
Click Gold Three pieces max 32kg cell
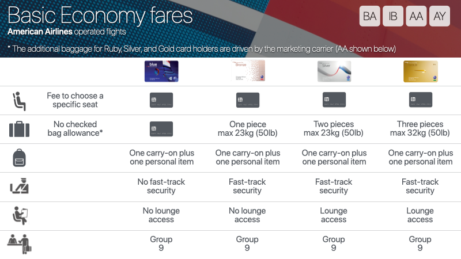(x=420, y=128)
